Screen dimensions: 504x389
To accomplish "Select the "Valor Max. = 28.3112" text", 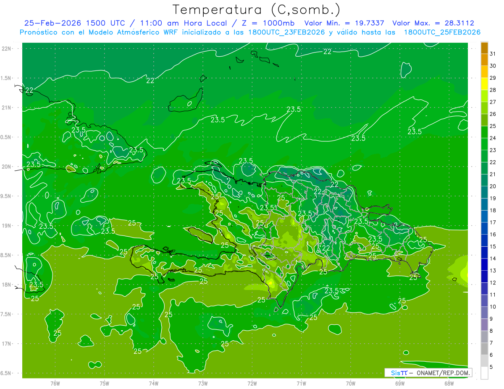I will (433, 23).
